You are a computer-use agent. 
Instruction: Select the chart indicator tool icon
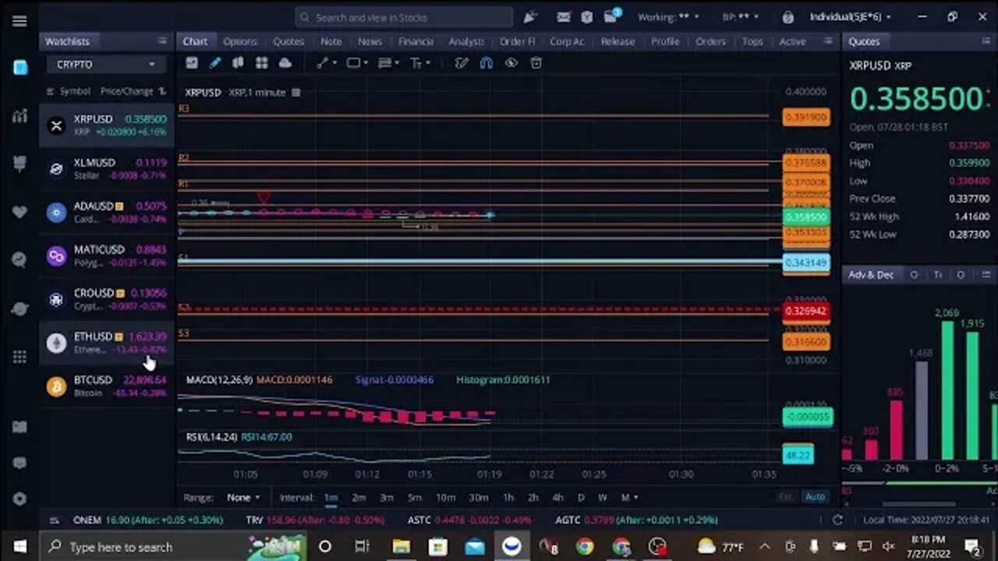(x=192, y=63)
